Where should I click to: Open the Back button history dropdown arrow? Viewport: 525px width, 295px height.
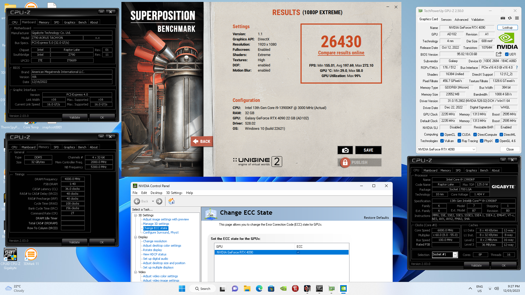coord(153,201)
